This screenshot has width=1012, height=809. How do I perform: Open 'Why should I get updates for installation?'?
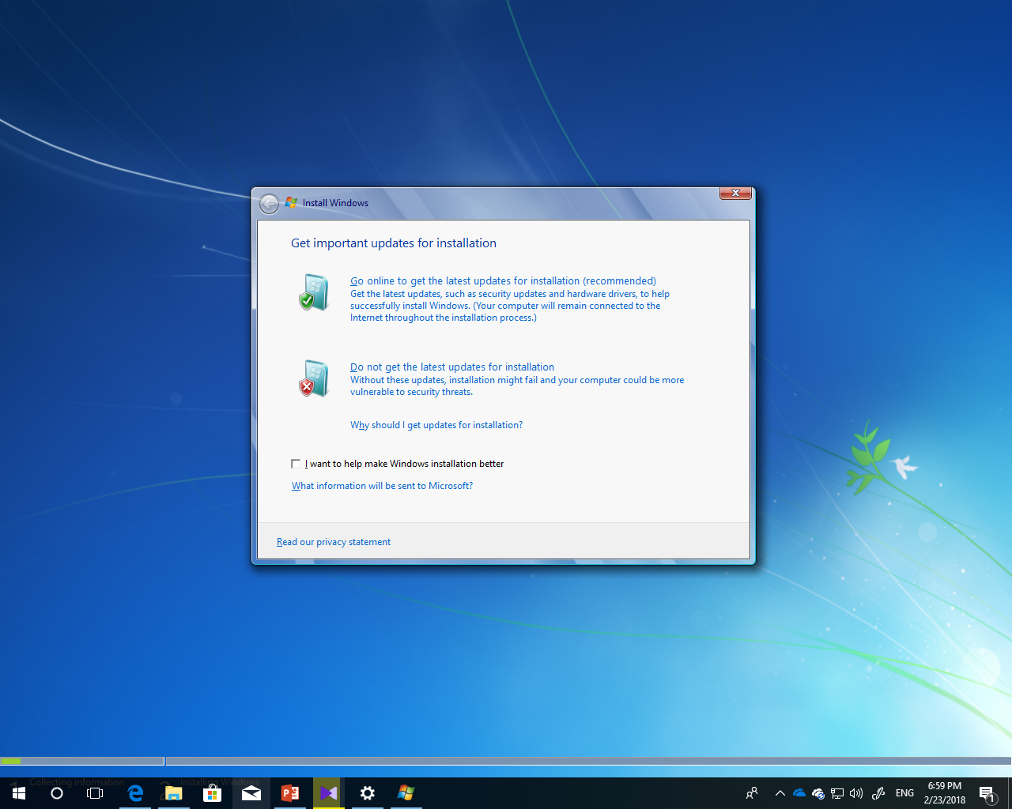click(x=436, y=425)
